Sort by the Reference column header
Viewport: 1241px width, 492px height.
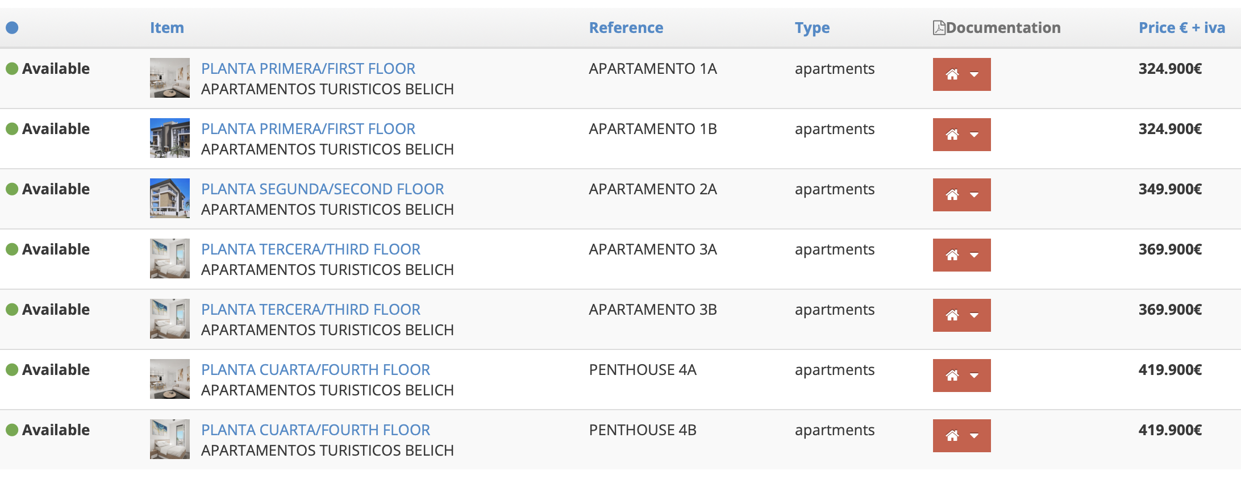[x=626, y=28]
